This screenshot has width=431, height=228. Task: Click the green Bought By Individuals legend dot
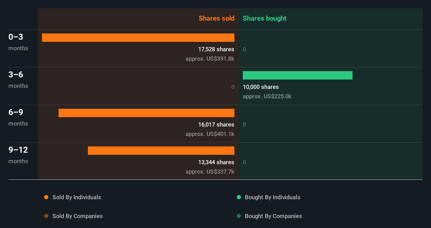tap(239, 197)
